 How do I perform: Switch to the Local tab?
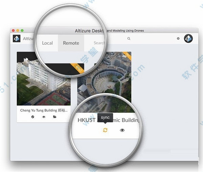47,43
